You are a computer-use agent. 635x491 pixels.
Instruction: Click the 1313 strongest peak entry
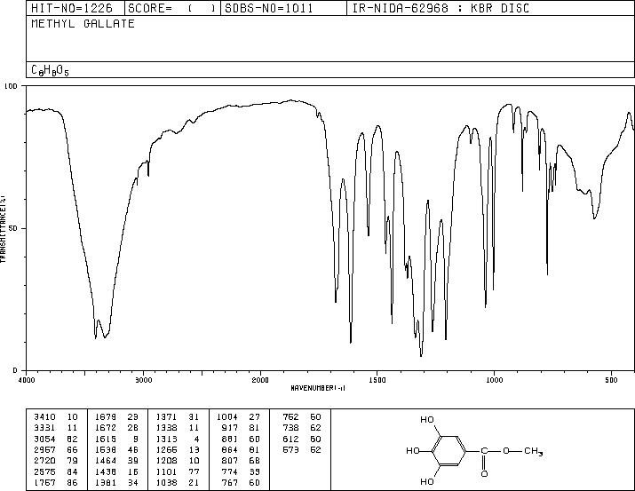[166, 439]
